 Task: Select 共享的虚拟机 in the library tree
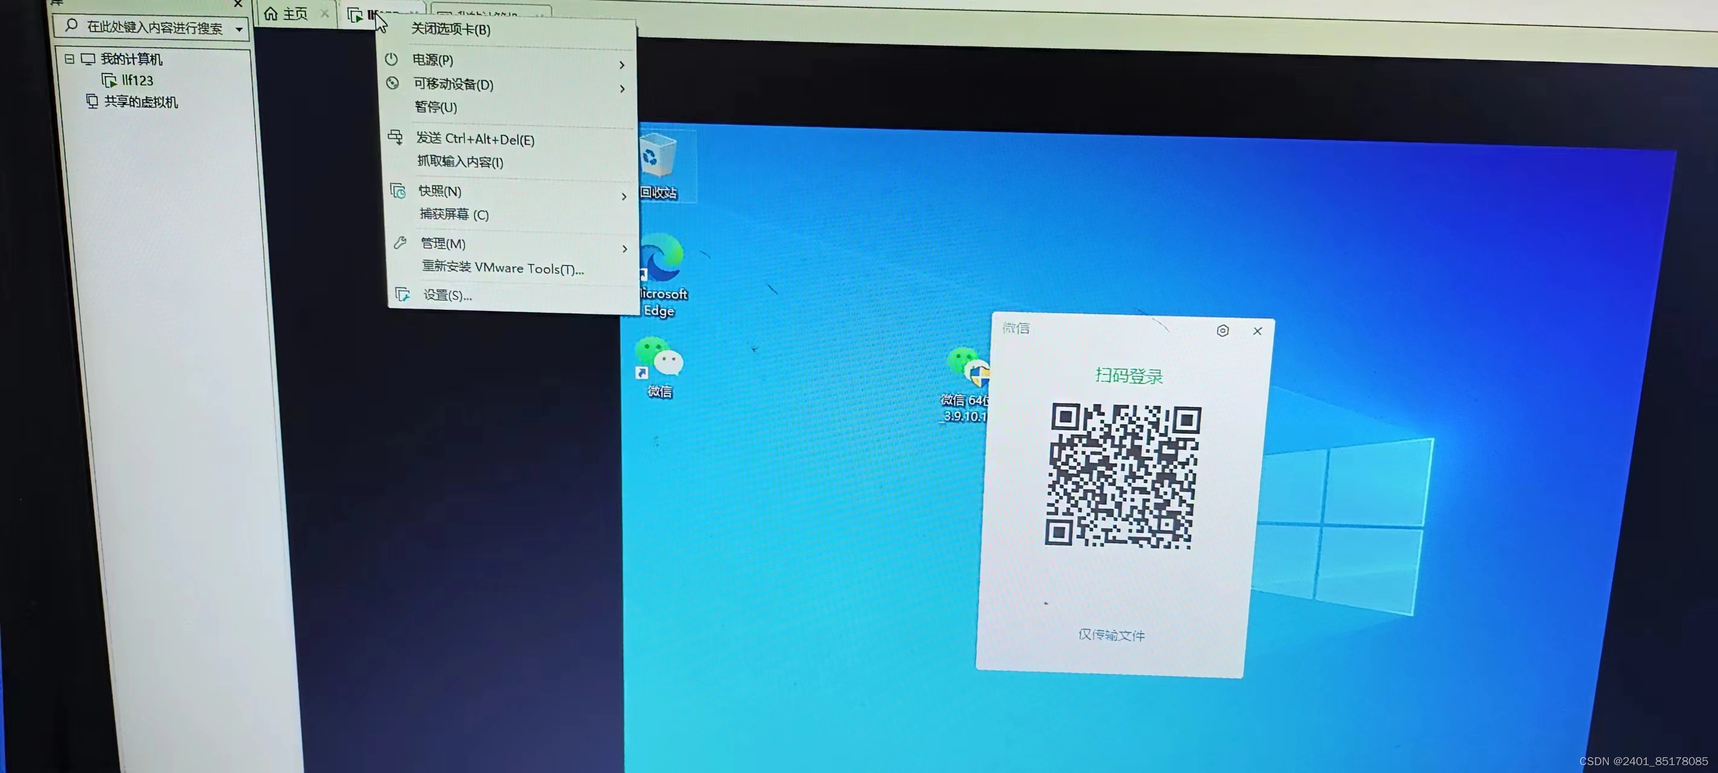click(141, 102)
